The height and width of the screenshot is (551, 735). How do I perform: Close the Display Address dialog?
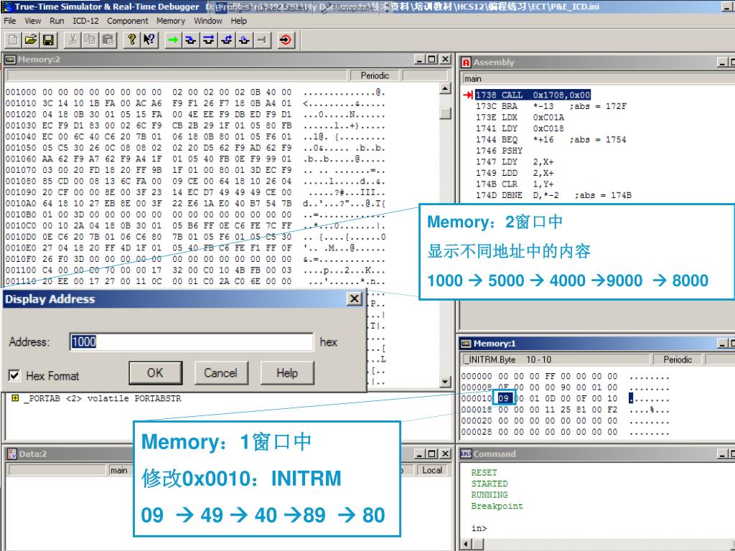click(x=355, y=299)
